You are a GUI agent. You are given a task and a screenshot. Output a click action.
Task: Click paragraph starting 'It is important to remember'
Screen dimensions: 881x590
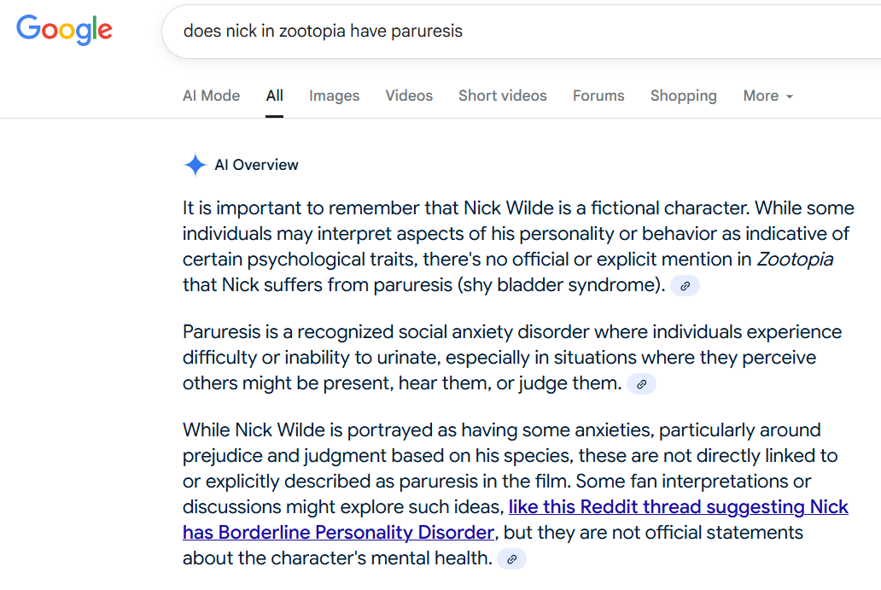coord(518,246)
